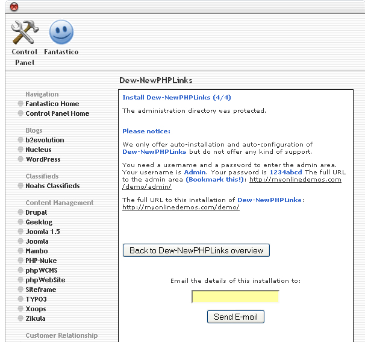
Task: Click the bullet icon beside Noahs Classifieds
Action: 20,186
